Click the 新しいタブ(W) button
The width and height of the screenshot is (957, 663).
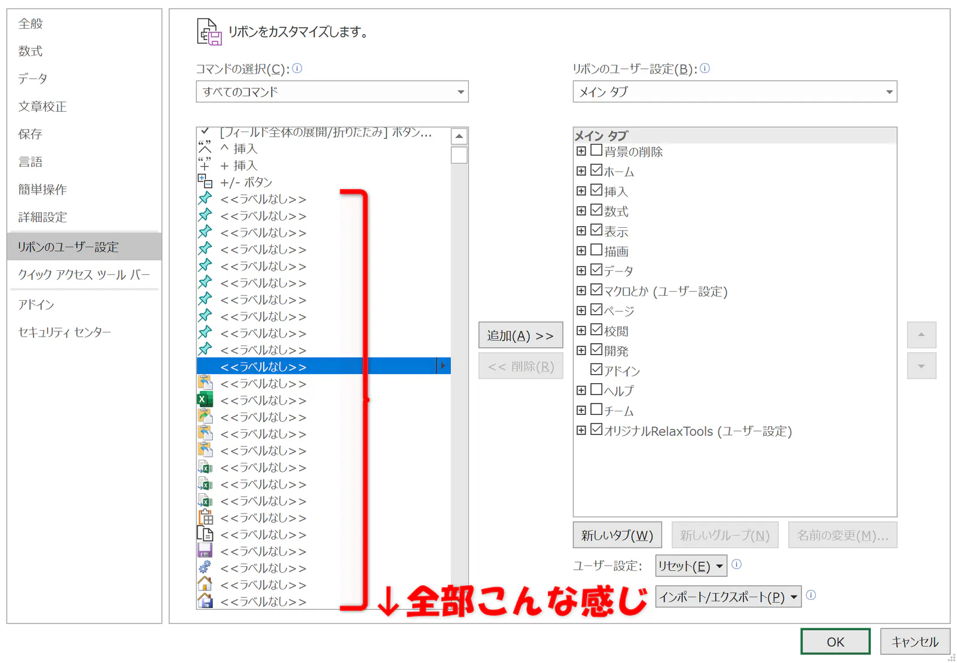[617, 535]
